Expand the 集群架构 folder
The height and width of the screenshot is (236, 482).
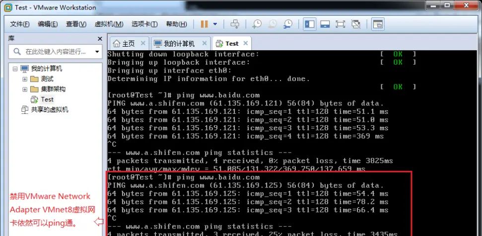pos(25,89)
